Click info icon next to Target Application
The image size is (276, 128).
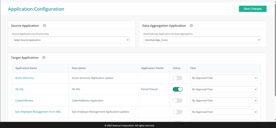pyautogui.click(x=44, y=58)
